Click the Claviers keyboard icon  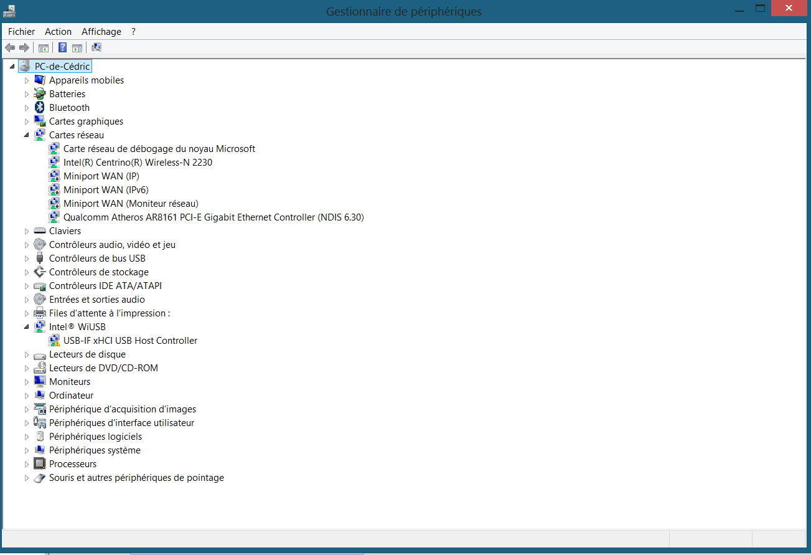coord(40,230)
